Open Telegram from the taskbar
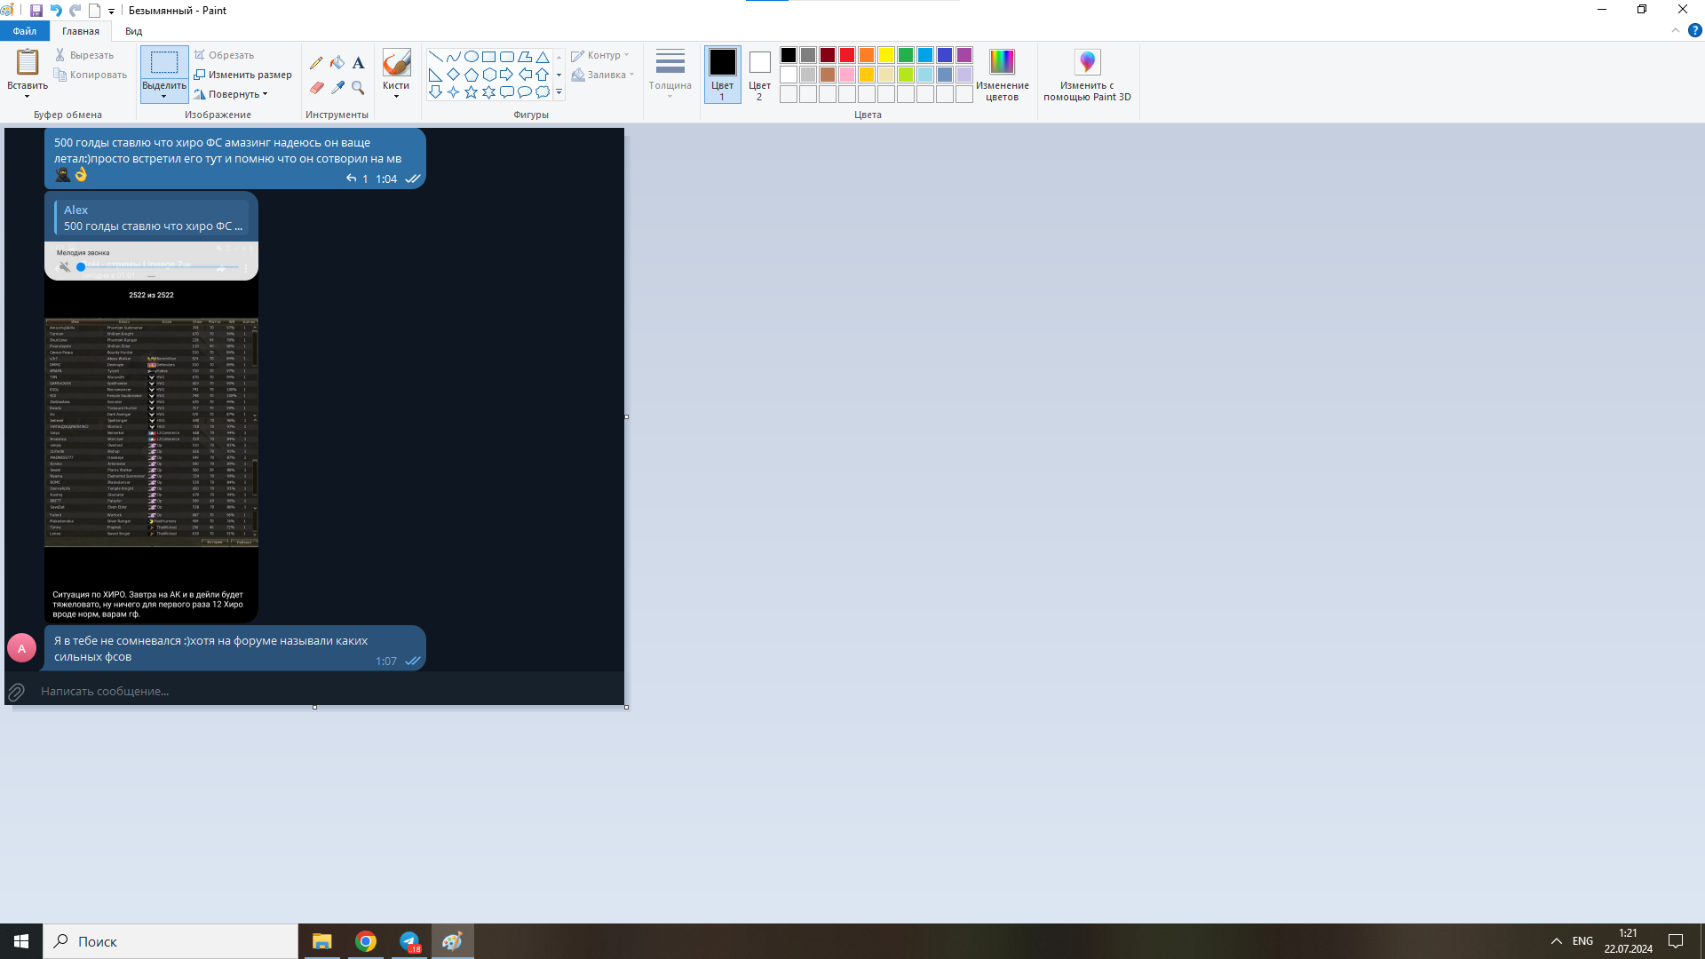 tap(409, 941)
